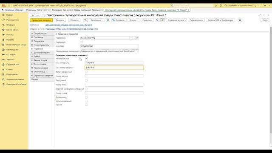Screen dimensions: 272x153
Task: Select the A. Общий раздел section tab
Action: point(42,34)
